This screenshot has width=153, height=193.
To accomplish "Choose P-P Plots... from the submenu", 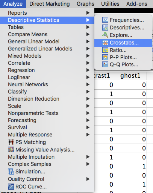I will pos(123,57).
